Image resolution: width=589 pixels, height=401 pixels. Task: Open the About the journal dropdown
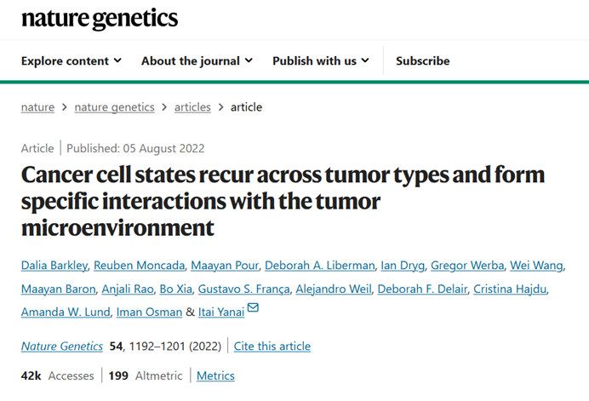[197, 60]
